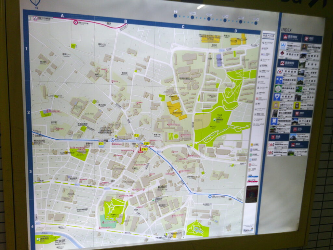333x250 pixels.
Task: Click the red you-are-here marker
Action: tap(141, 149)
